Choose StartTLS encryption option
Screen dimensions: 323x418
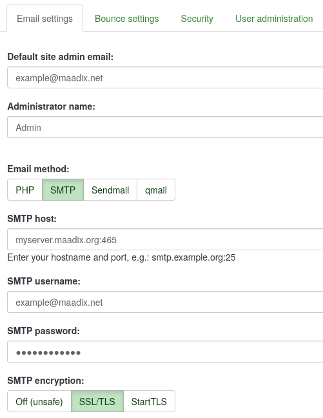point(149,401)
